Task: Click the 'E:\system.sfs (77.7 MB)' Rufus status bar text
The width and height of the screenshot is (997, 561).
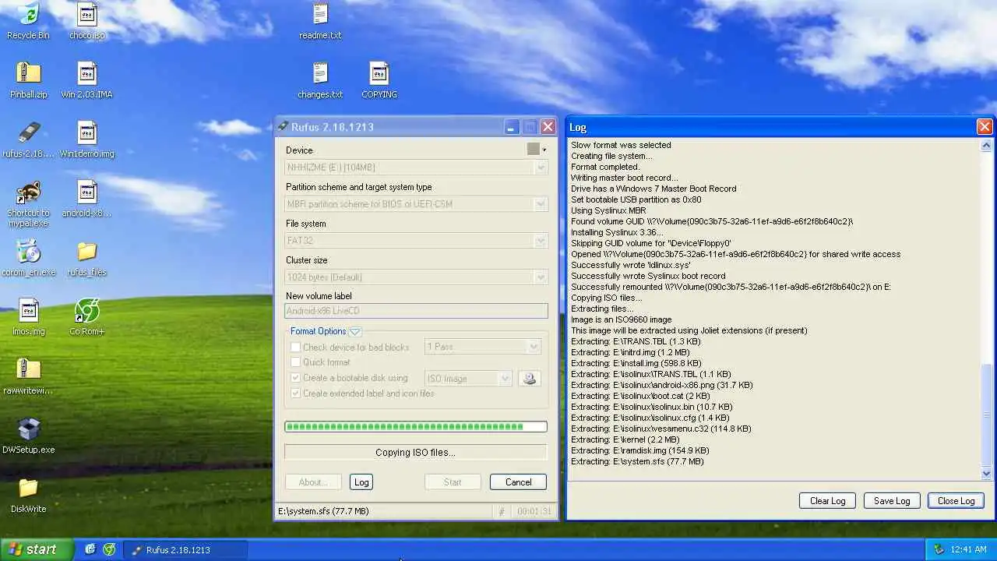Action: coord(323,511)
